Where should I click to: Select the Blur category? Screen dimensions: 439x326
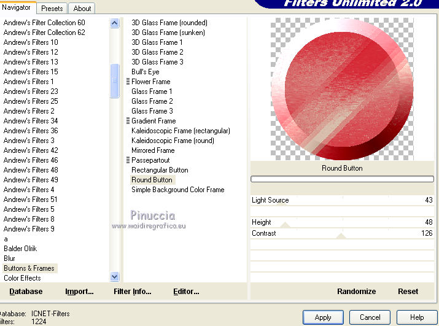click(10, 258)
